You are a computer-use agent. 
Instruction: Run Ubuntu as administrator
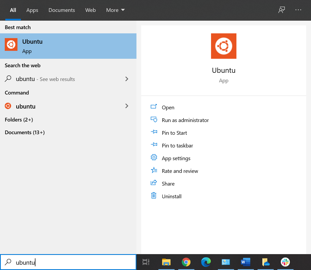pos(185,120)
